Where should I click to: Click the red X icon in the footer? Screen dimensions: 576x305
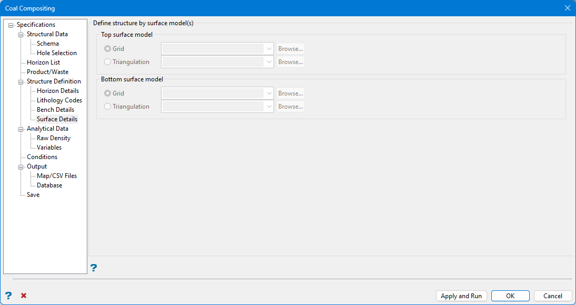click(24, 296)
